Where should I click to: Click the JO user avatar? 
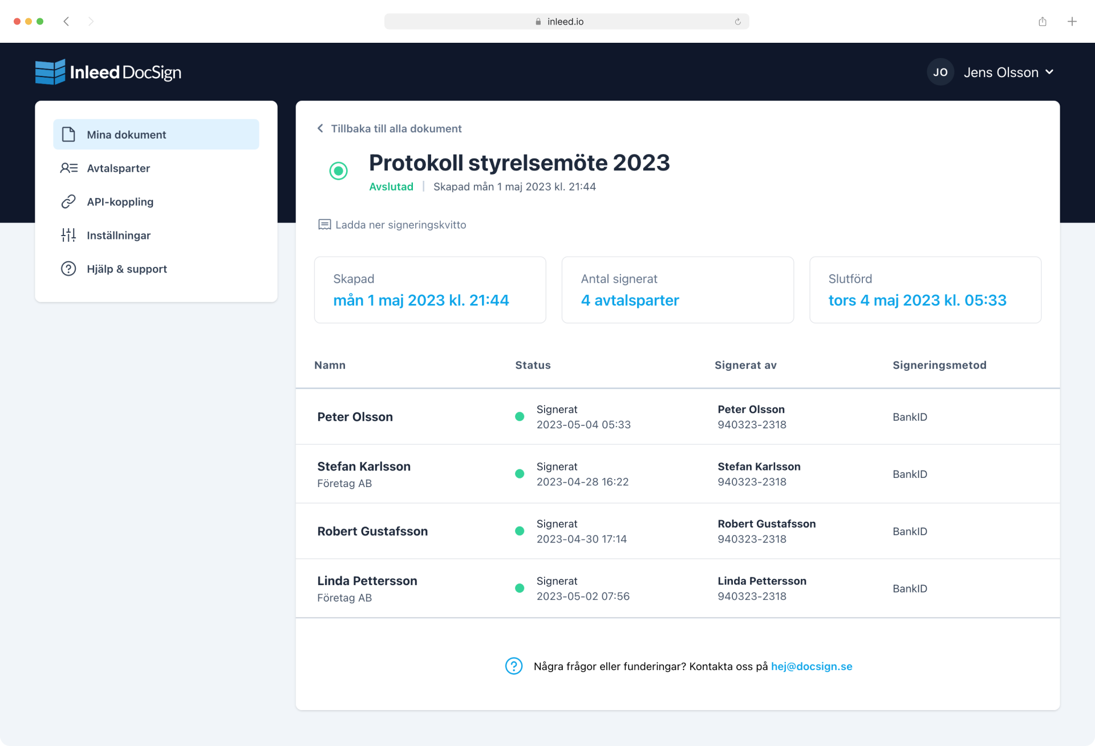point(940,72)
